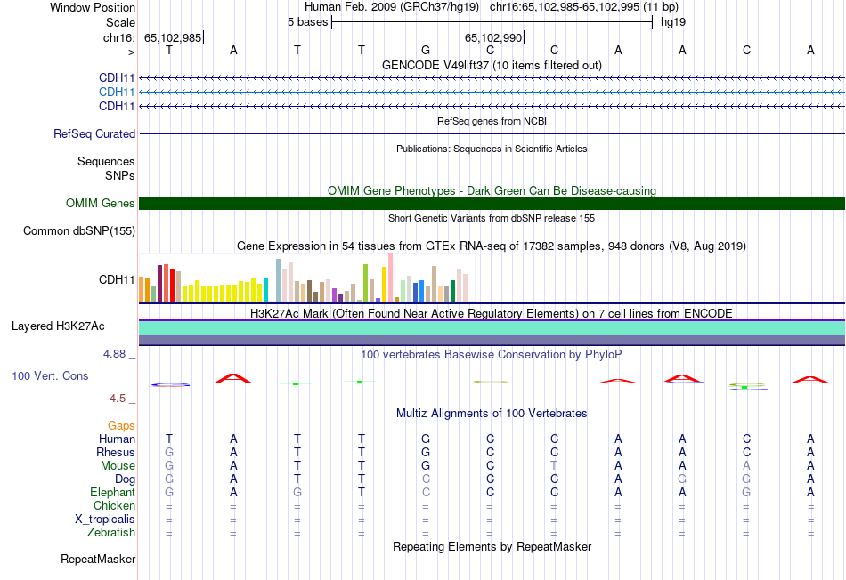Click the Human species row label
This screenshot has height=580, width=846.
[x=117, y=439]
